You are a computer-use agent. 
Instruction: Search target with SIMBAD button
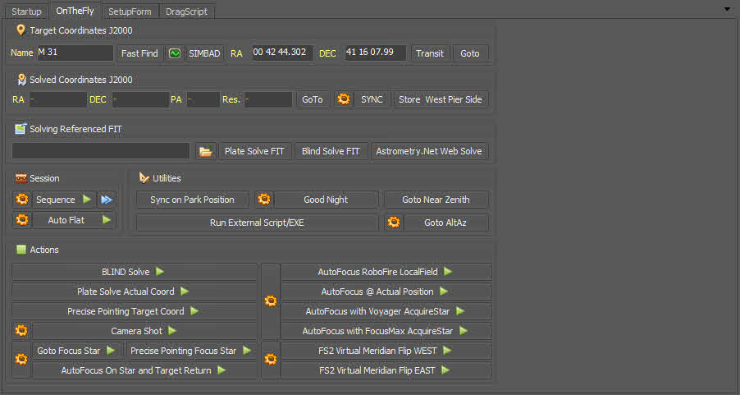point(204,53)
